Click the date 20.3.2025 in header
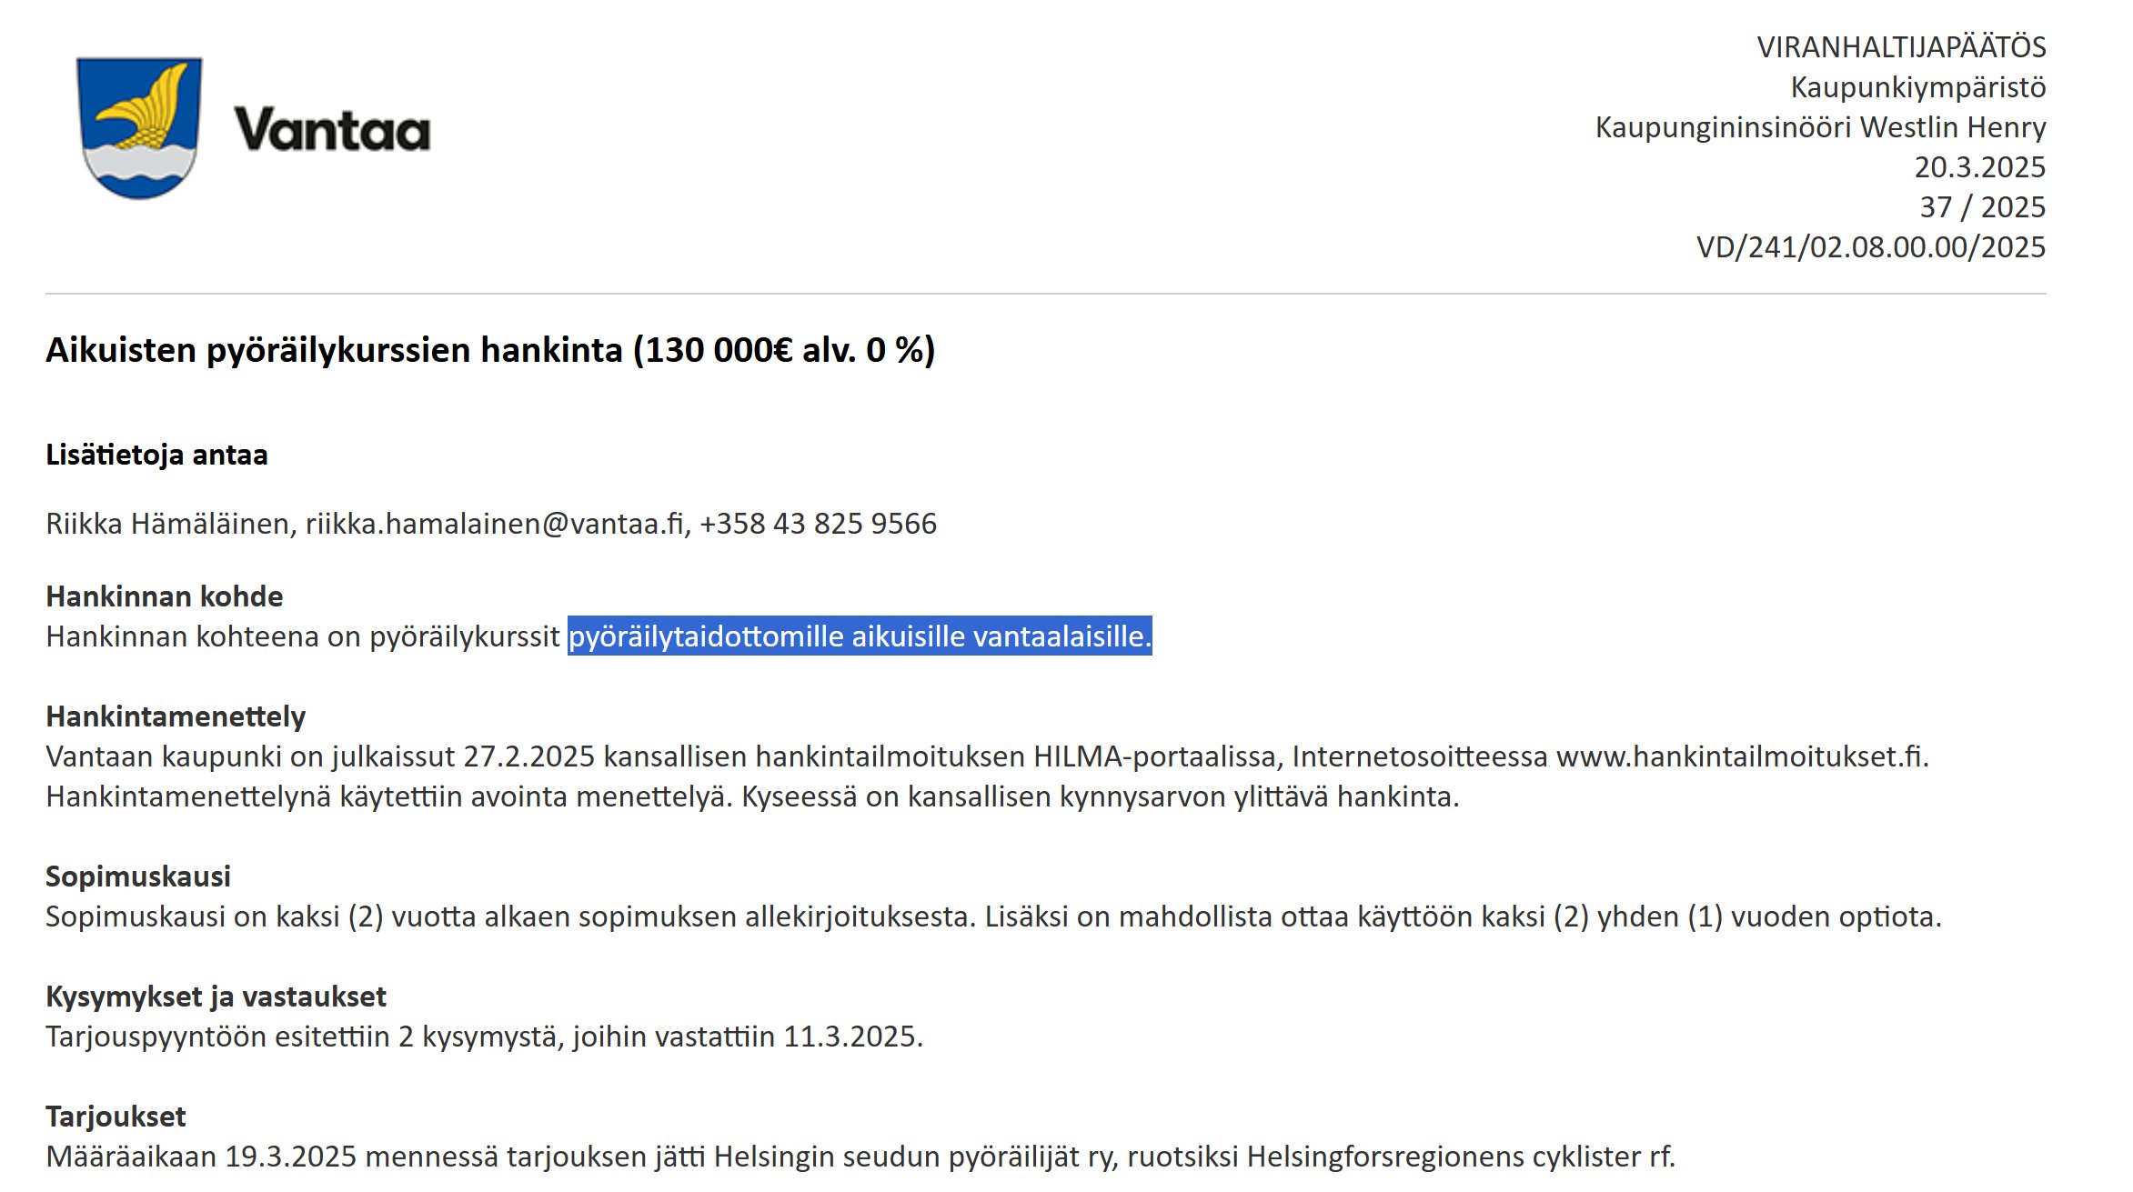Viewport: 2133px width, 1192px height. click(1979, 167)
